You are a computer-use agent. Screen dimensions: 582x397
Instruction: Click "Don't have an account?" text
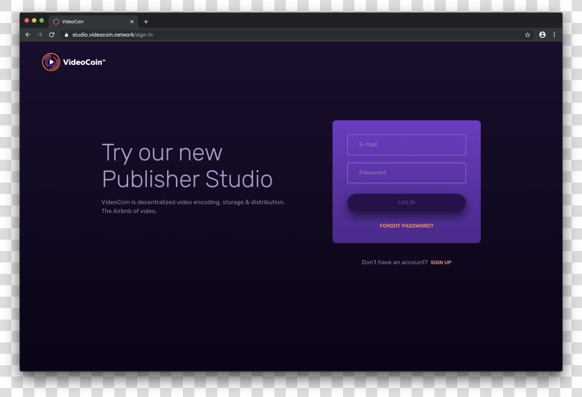[x=394, y=262]
